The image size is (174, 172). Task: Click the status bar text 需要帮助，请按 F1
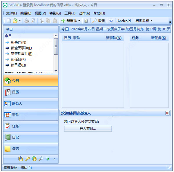pyautogui.click(x=18, y=168)
